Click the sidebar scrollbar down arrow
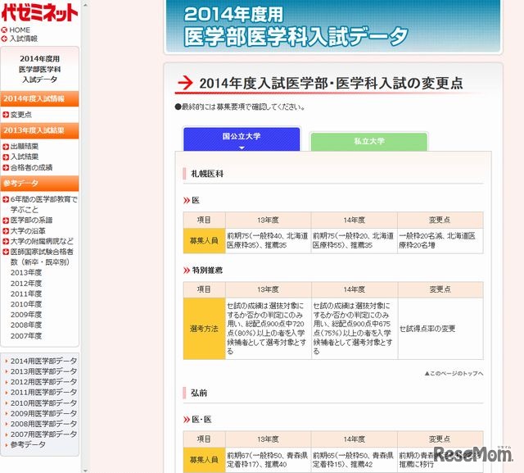This screenshot has height=473, width=524. coord(85,467)
